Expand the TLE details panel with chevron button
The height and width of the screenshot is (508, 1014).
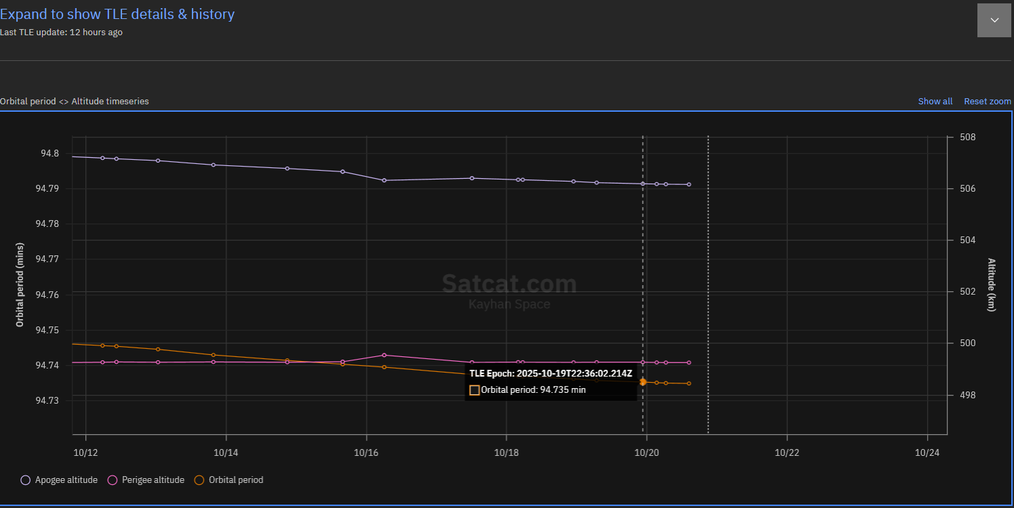tap(994, 20)
